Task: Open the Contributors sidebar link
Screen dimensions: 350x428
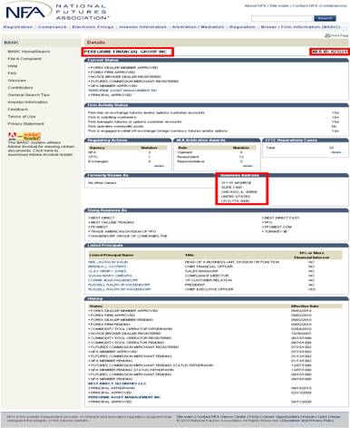Action: [20, 88]
